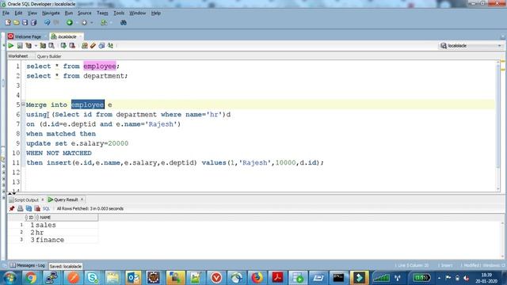The width and height of the screenshot is (507, 285).
Task: Select the 'hr' cell in result grid
Action: click(67, 232)
